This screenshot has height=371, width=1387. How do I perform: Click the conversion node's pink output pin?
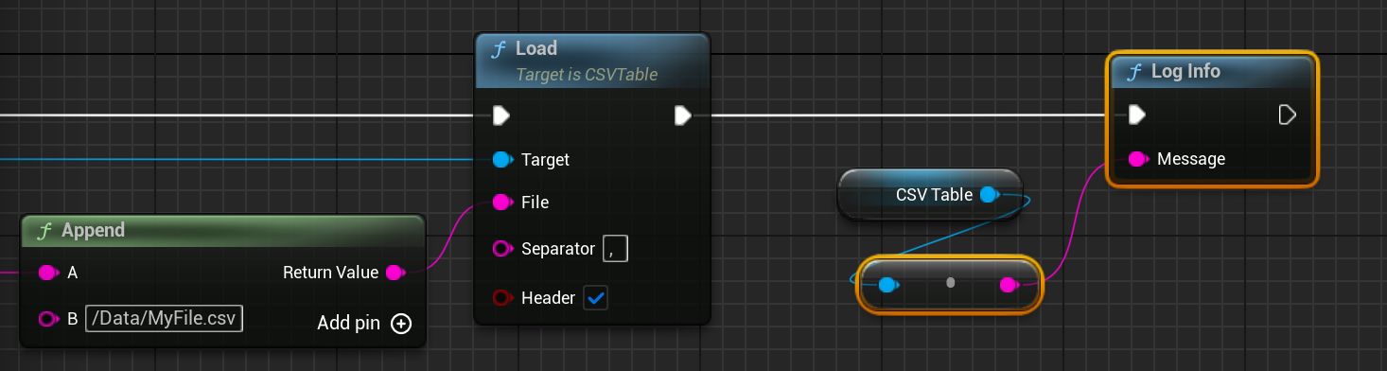(1009, 284)
